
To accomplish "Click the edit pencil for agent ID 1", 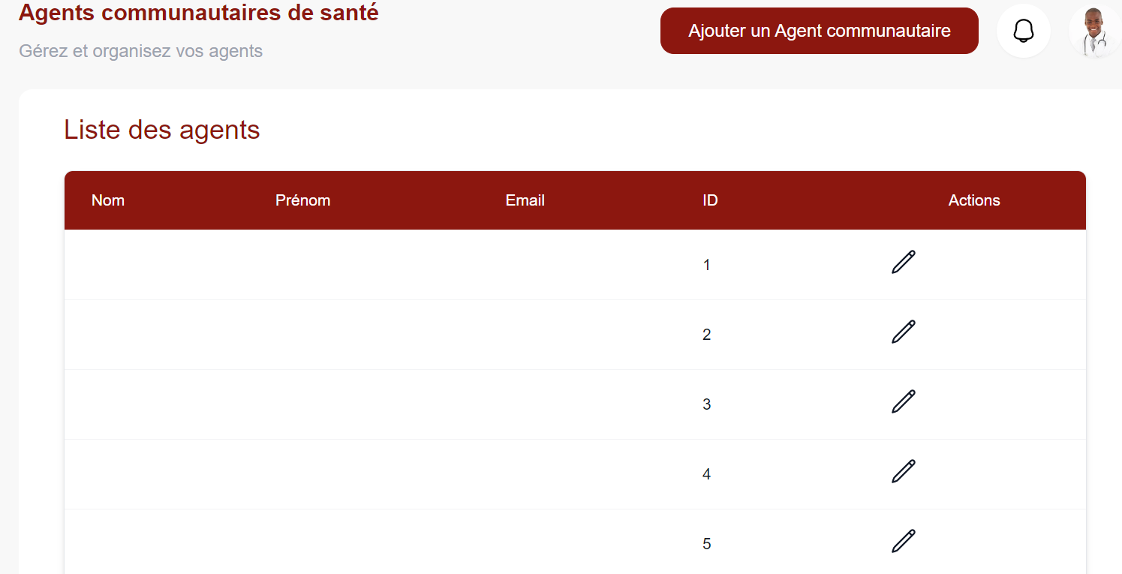I will tap(904, 262).
